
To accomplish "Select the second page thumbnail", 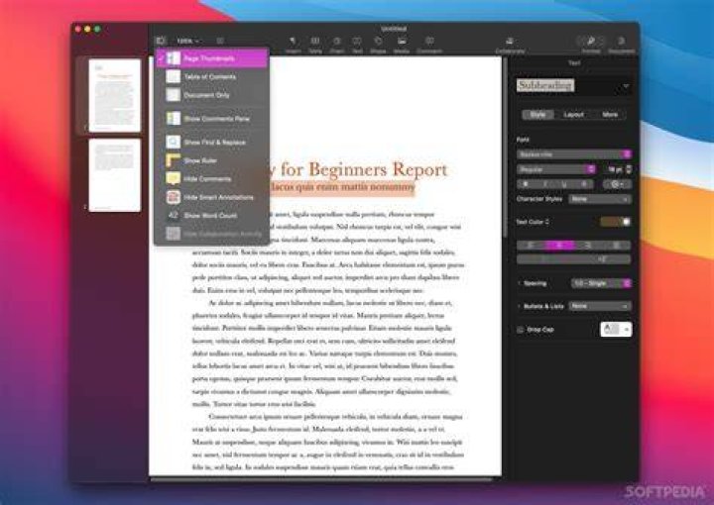I will [x=115, y=175].
